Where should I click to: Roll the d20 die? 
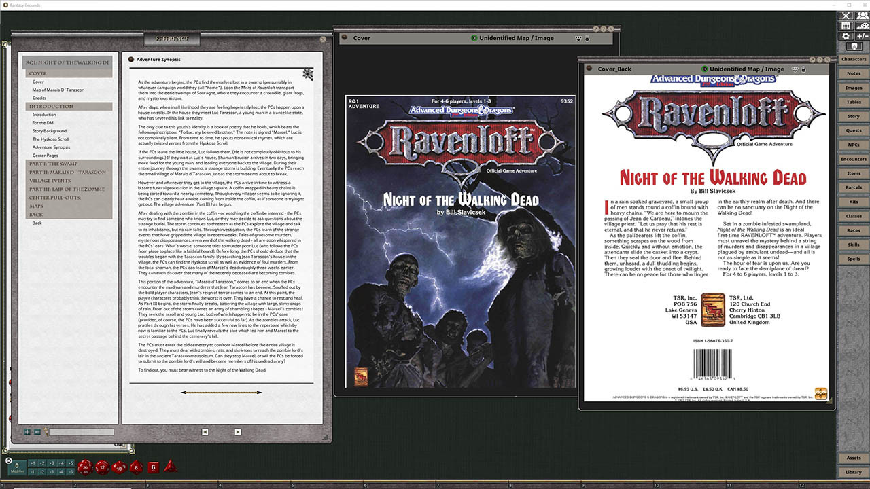85,467
